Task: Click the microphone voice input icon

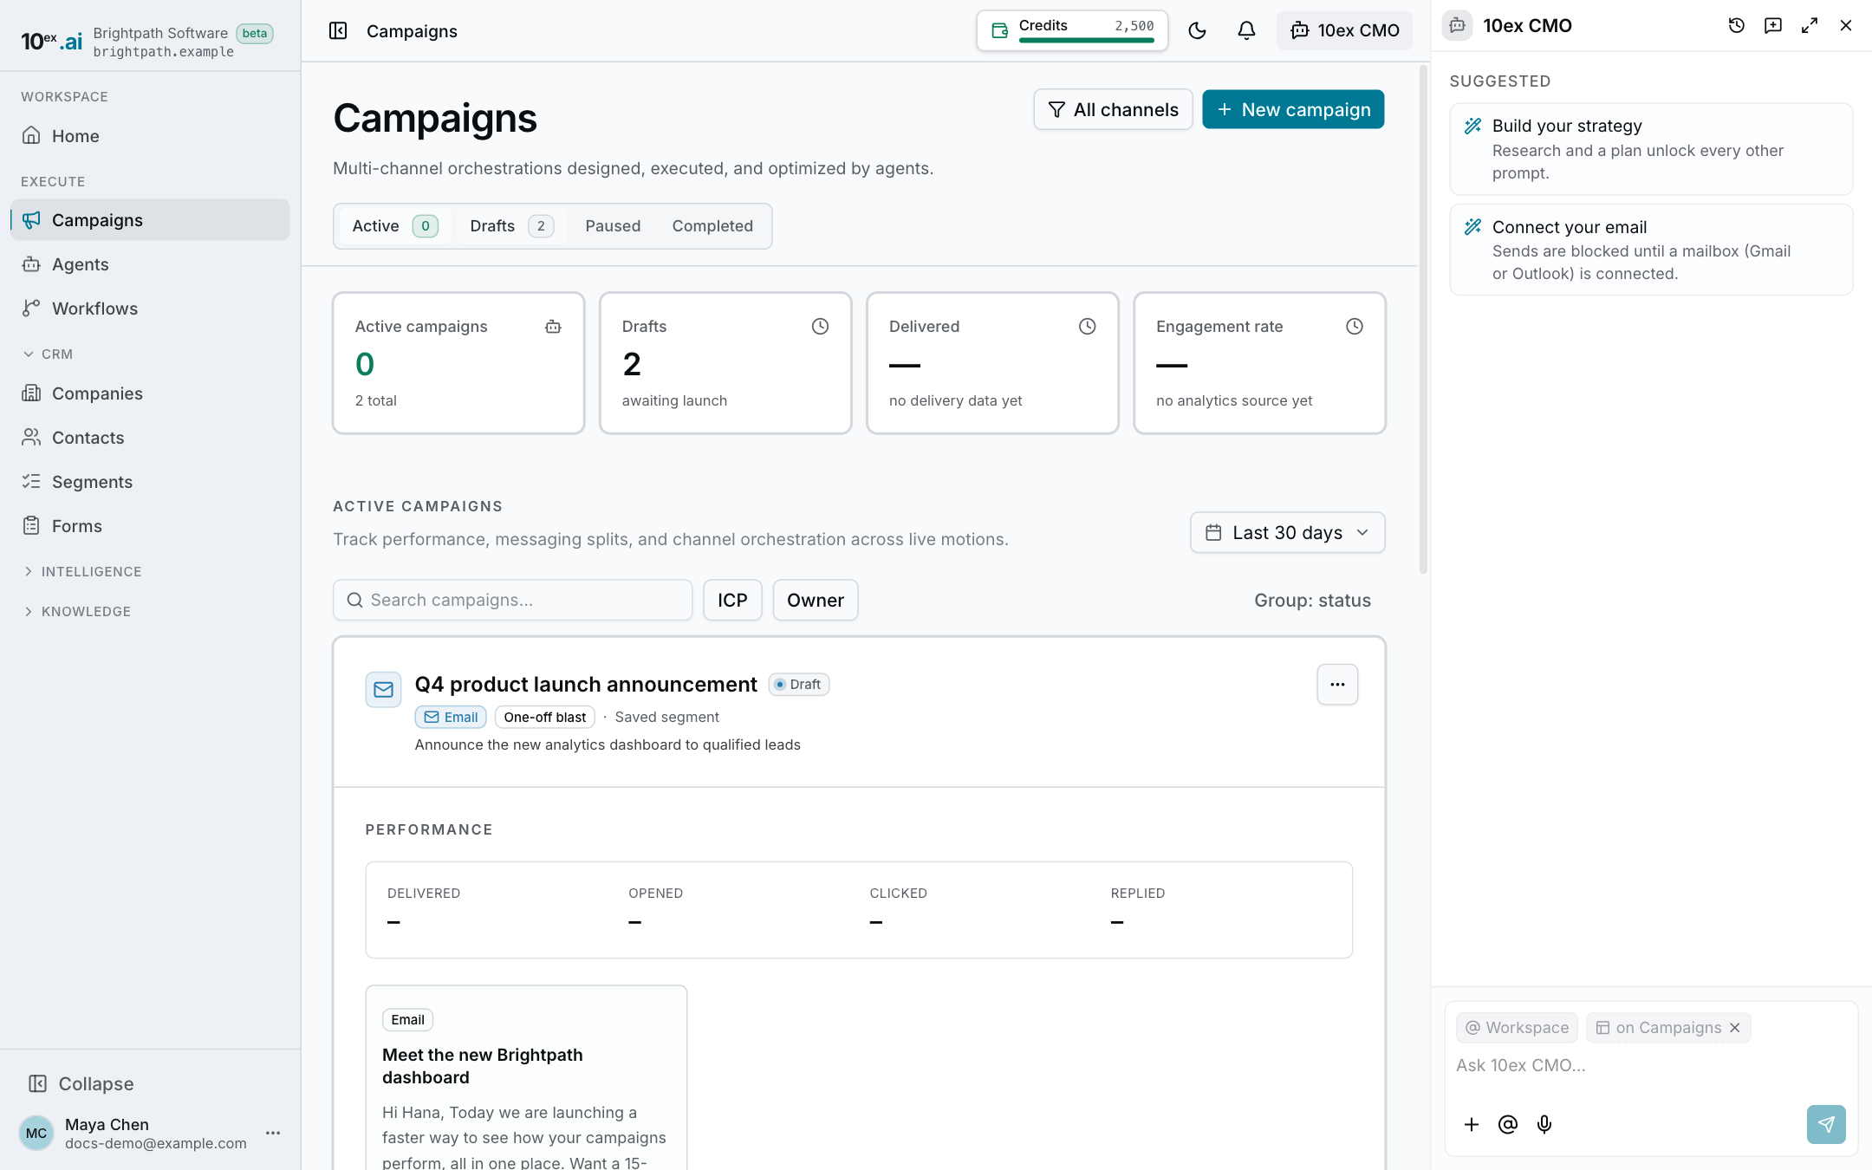Action: pyautogui.click(x=1544, y=1124)
